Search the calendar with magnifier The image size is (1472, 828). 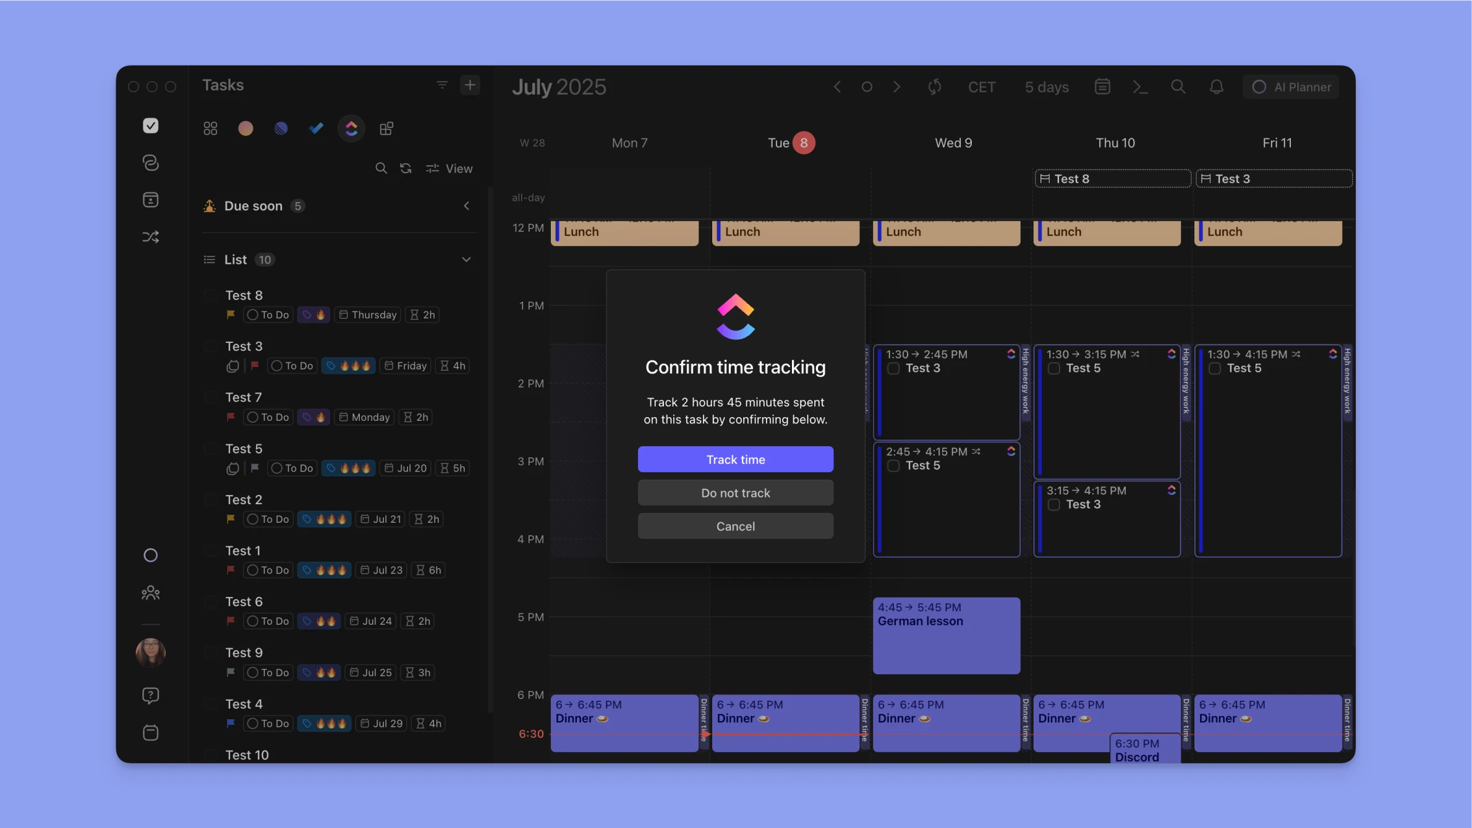point(1178,87)
